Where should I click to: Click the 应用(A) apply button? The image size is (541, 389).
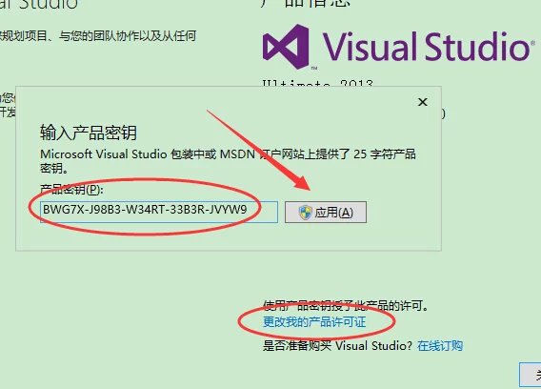point(326,212)
